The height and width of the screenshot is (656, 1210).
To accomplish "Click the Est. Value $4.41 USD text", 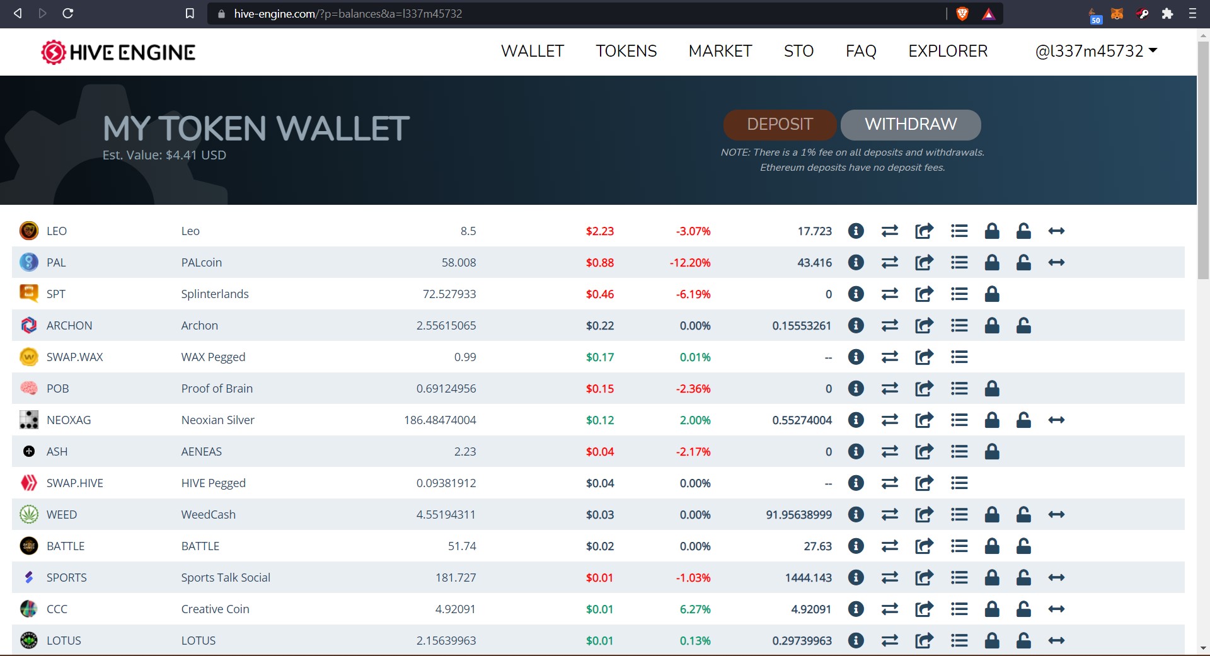I will tap(164, 155).
